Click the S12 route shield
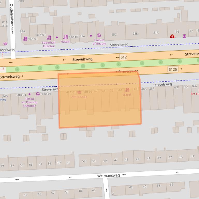Image resolution: width=199 pixels, height=199 pixels. click(123, 57)
